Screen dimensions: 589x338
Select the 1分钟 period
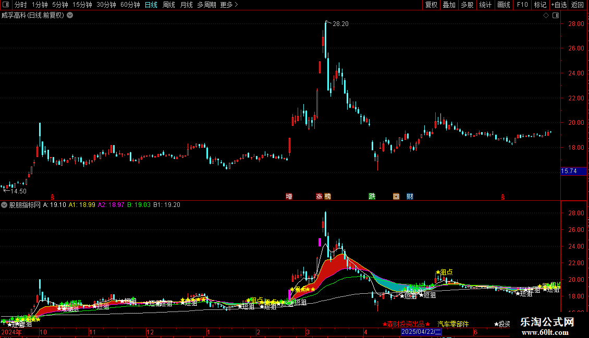point(40,5)
